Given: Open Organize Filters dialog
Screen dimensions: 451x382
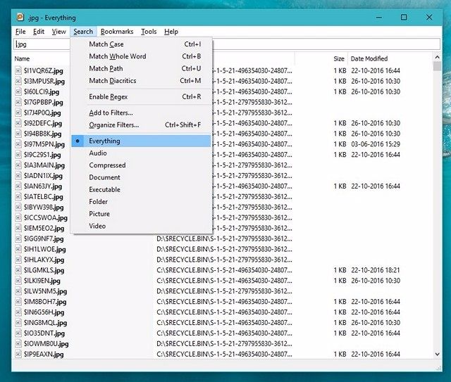Looking at the screenshot, I should [141, 125].
